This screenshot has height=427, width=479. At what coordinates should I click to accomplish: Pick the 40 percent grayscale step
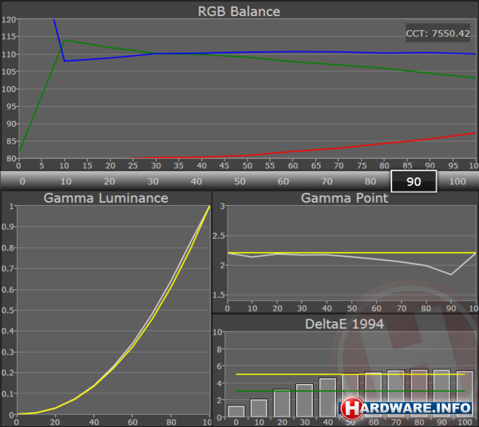point(196,181)
